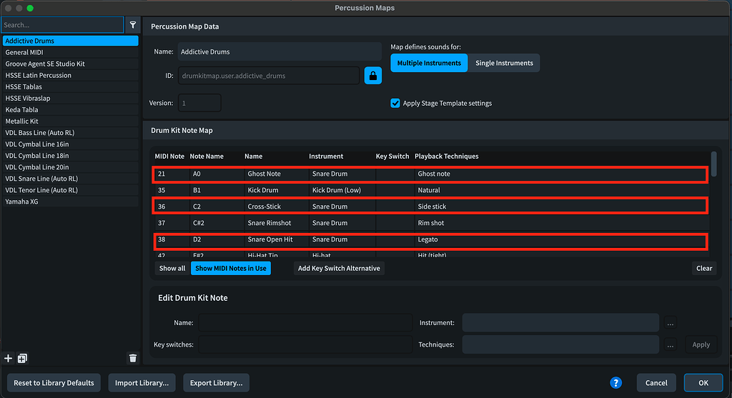Select the Multiple Instruments option

coord(429,63)
